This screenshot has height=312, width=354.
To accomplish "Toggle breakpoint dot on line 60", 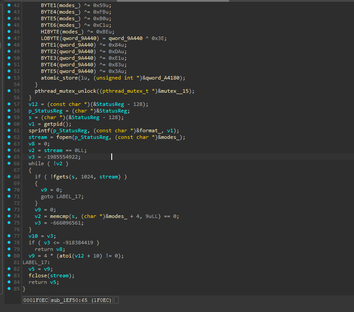I will point(9,124).
